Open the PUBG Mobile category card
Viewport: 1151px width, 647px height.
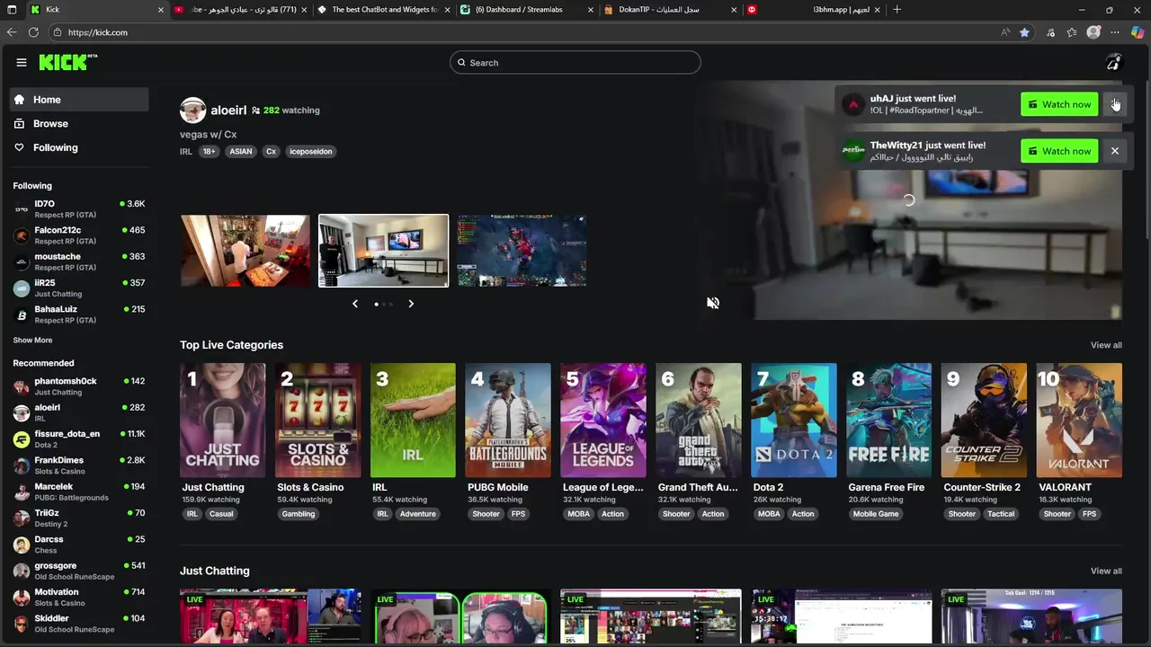(x=508, y=421)
